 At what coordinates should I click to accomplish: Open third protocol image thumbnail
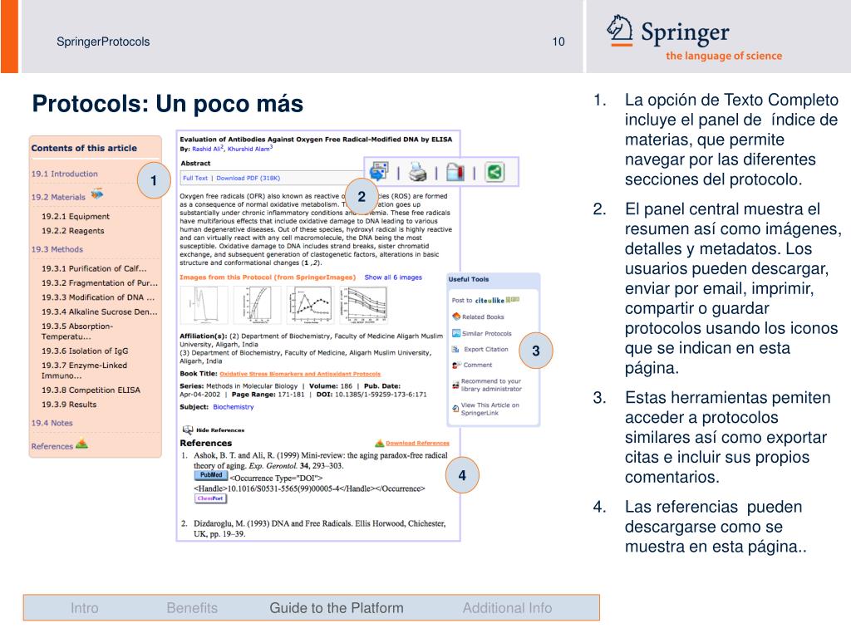(310, 304)
